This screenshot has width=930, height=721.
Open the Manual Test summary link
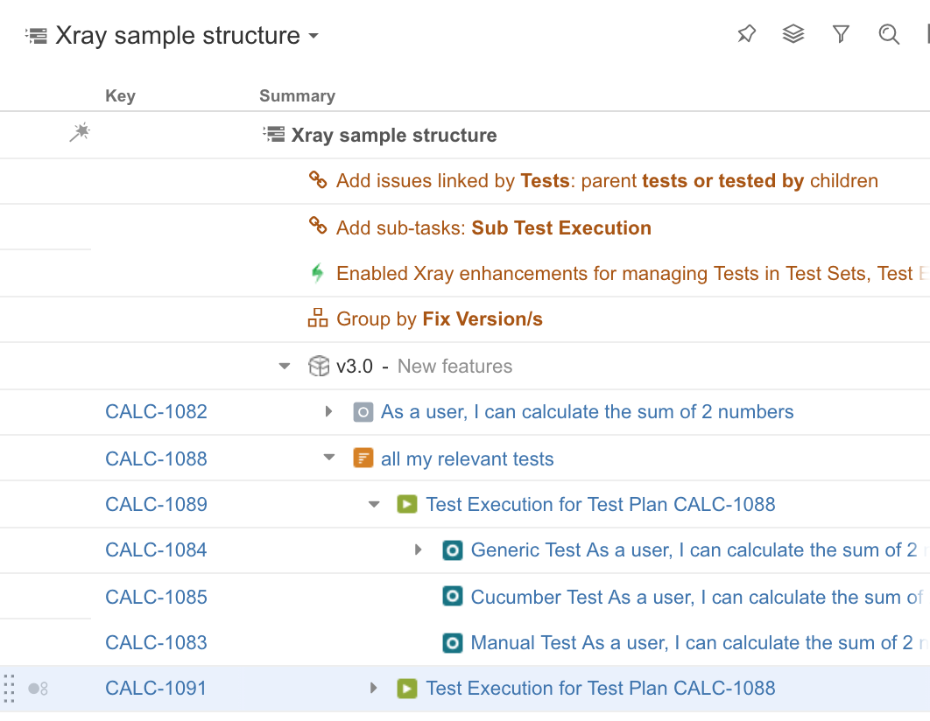(700, 642)
